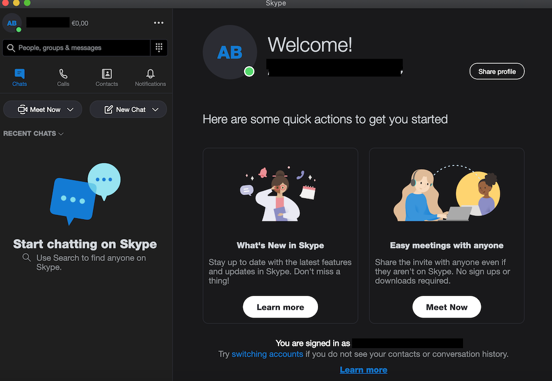Click the small AB profile avatar
Viewport: 552px width, 381px height.
point(12,23)
